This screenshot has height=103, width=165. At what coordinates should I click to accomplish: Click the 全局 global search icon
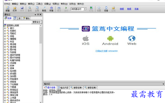click(x=37, y=8)
